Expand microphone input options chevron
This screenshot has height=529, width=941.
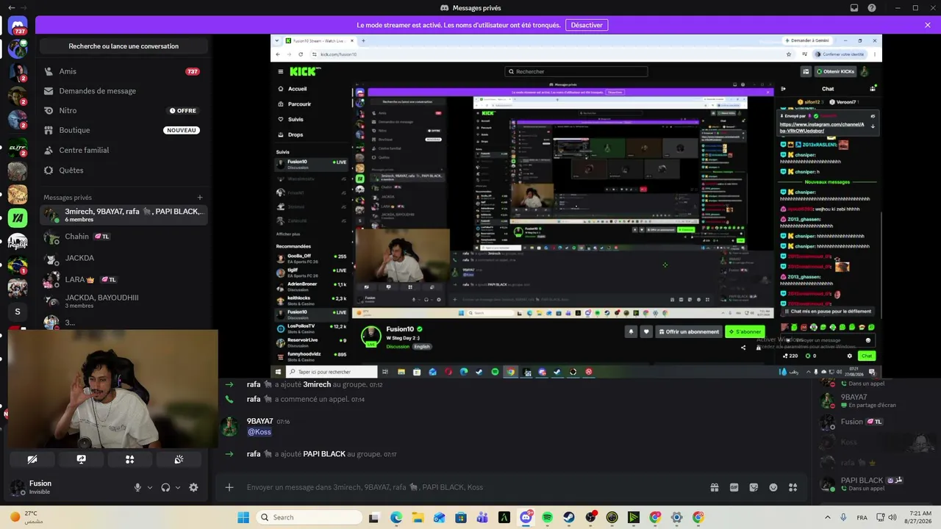(150, 487)
